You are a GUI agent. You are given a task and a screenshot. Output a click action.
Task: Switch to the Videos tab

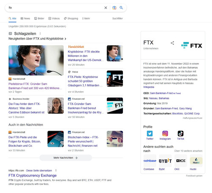54,19
